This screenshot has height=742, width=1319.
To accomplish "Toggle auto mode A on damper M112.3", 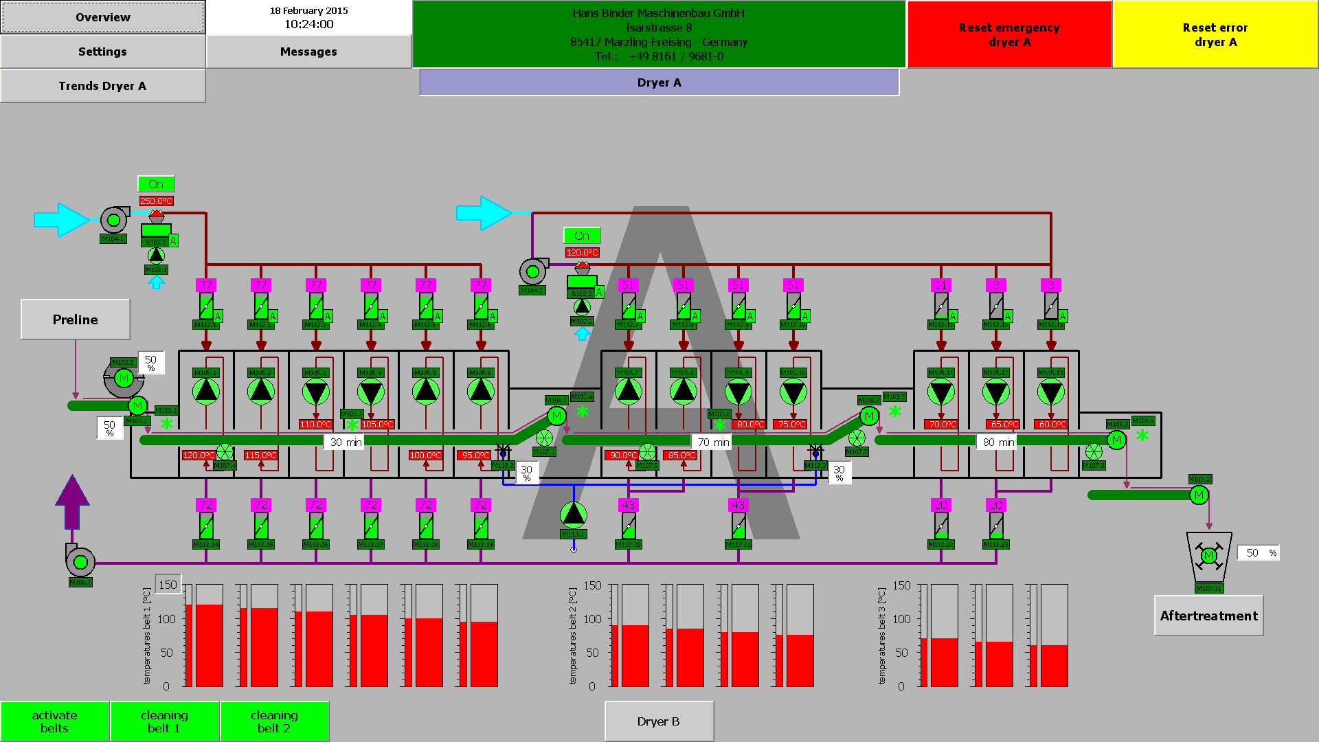I will tap(328, 316).
